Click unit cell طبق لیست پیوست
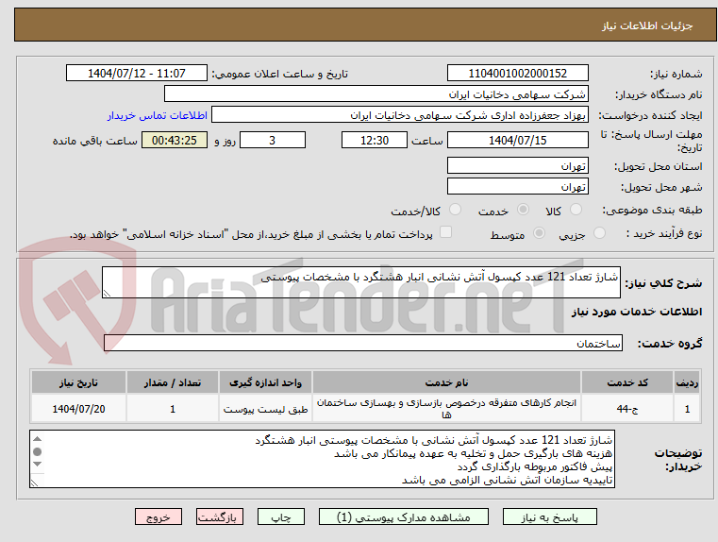The image size is (718, 542). pos(265,409)
